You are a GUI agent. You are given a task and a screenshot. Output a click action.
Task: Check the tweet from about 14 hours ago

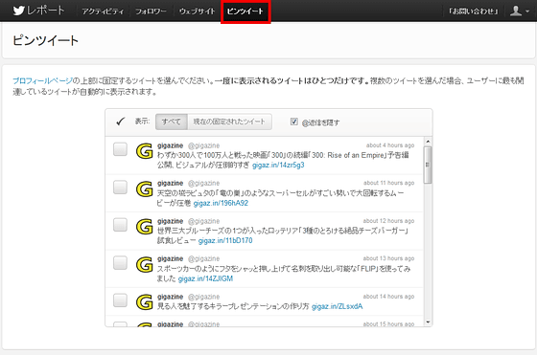point(120,300)
